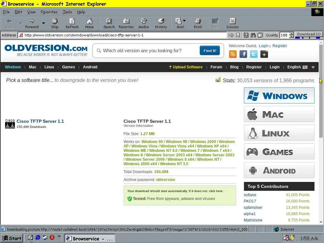Click the Discuss toolbar button
The width and height of the screenshot is (324, 243).
coord(233,23)
